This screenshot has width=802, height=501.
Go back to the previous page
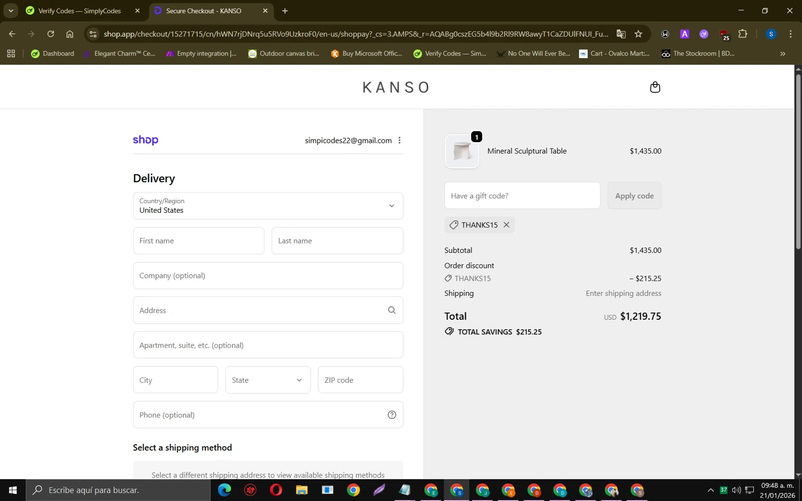12,34
